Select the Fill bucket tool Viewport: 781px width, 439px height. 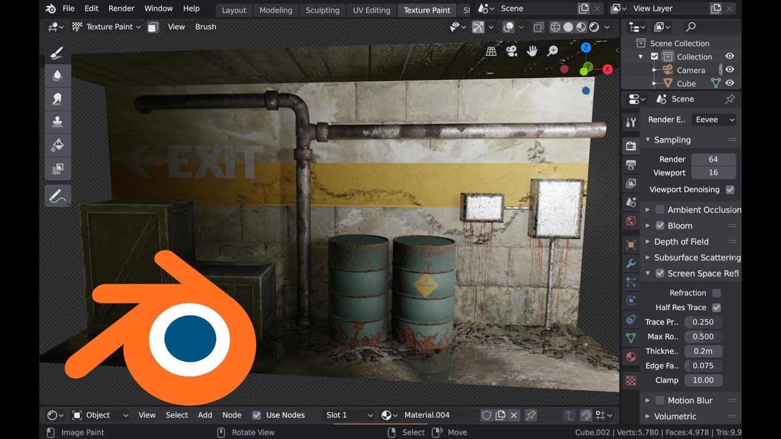point(57,145)
